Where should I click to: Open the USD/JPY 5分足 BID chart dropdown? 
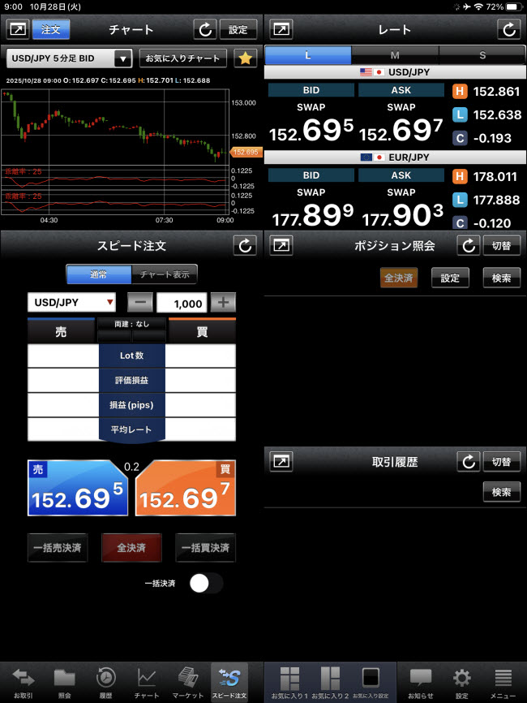69,58
